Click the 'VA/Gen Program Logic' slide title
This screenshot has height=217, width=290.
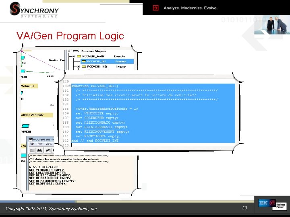click(70, 36)
